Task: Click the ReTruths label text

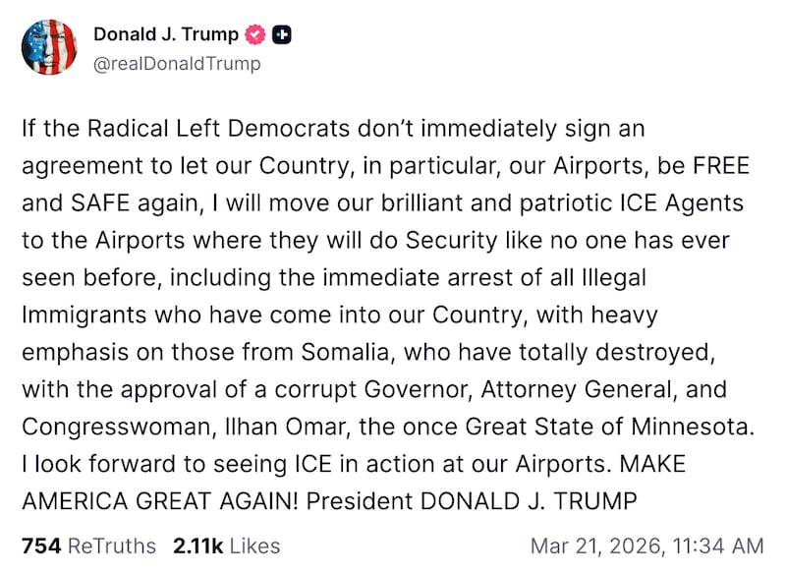Action: [x=109, y=545]
